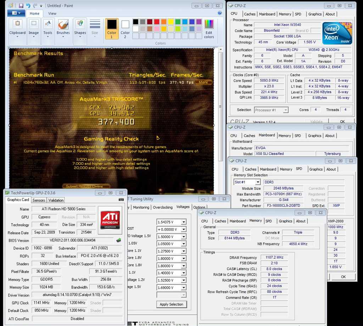The width and height of the screenshot is (363, 326).
Task: Open Graphics tab in the CPU-Z Mainboard window
Action: click(315, 136)
